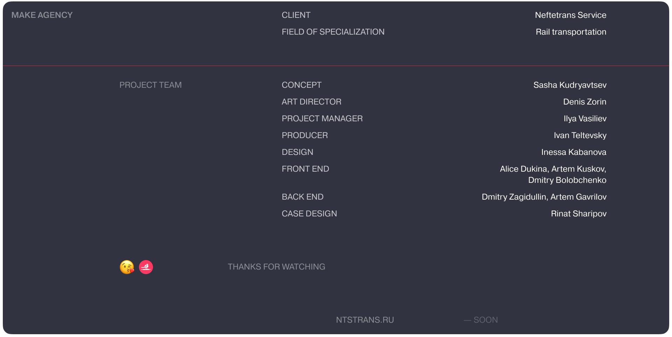Select Inessa Kabanova's name

pyautogui.click(x=574, y=152)
